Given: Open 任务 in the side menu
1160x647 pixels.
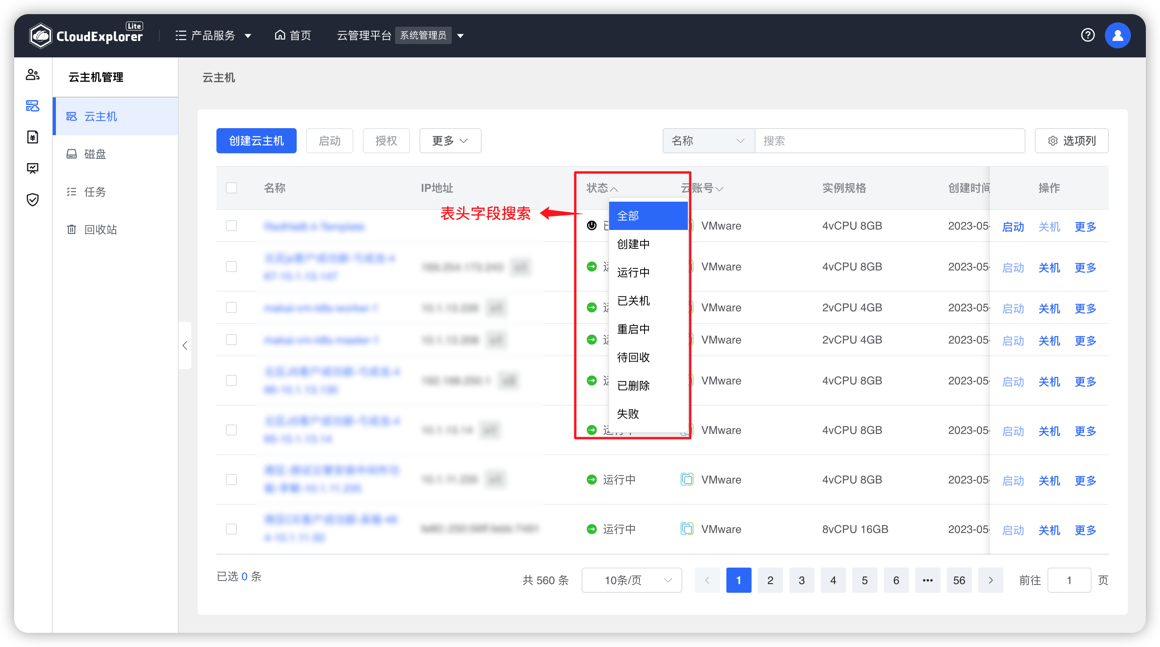Looking at the screenshot, I should coord(116,192).
